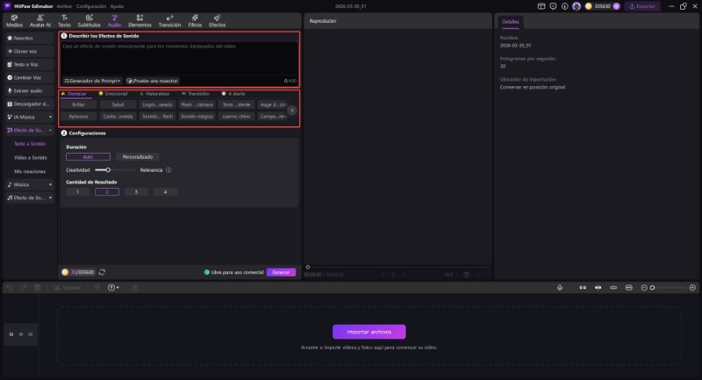Open the Configuración menu
Screen dimensions: 702x380
click(91, 6)
